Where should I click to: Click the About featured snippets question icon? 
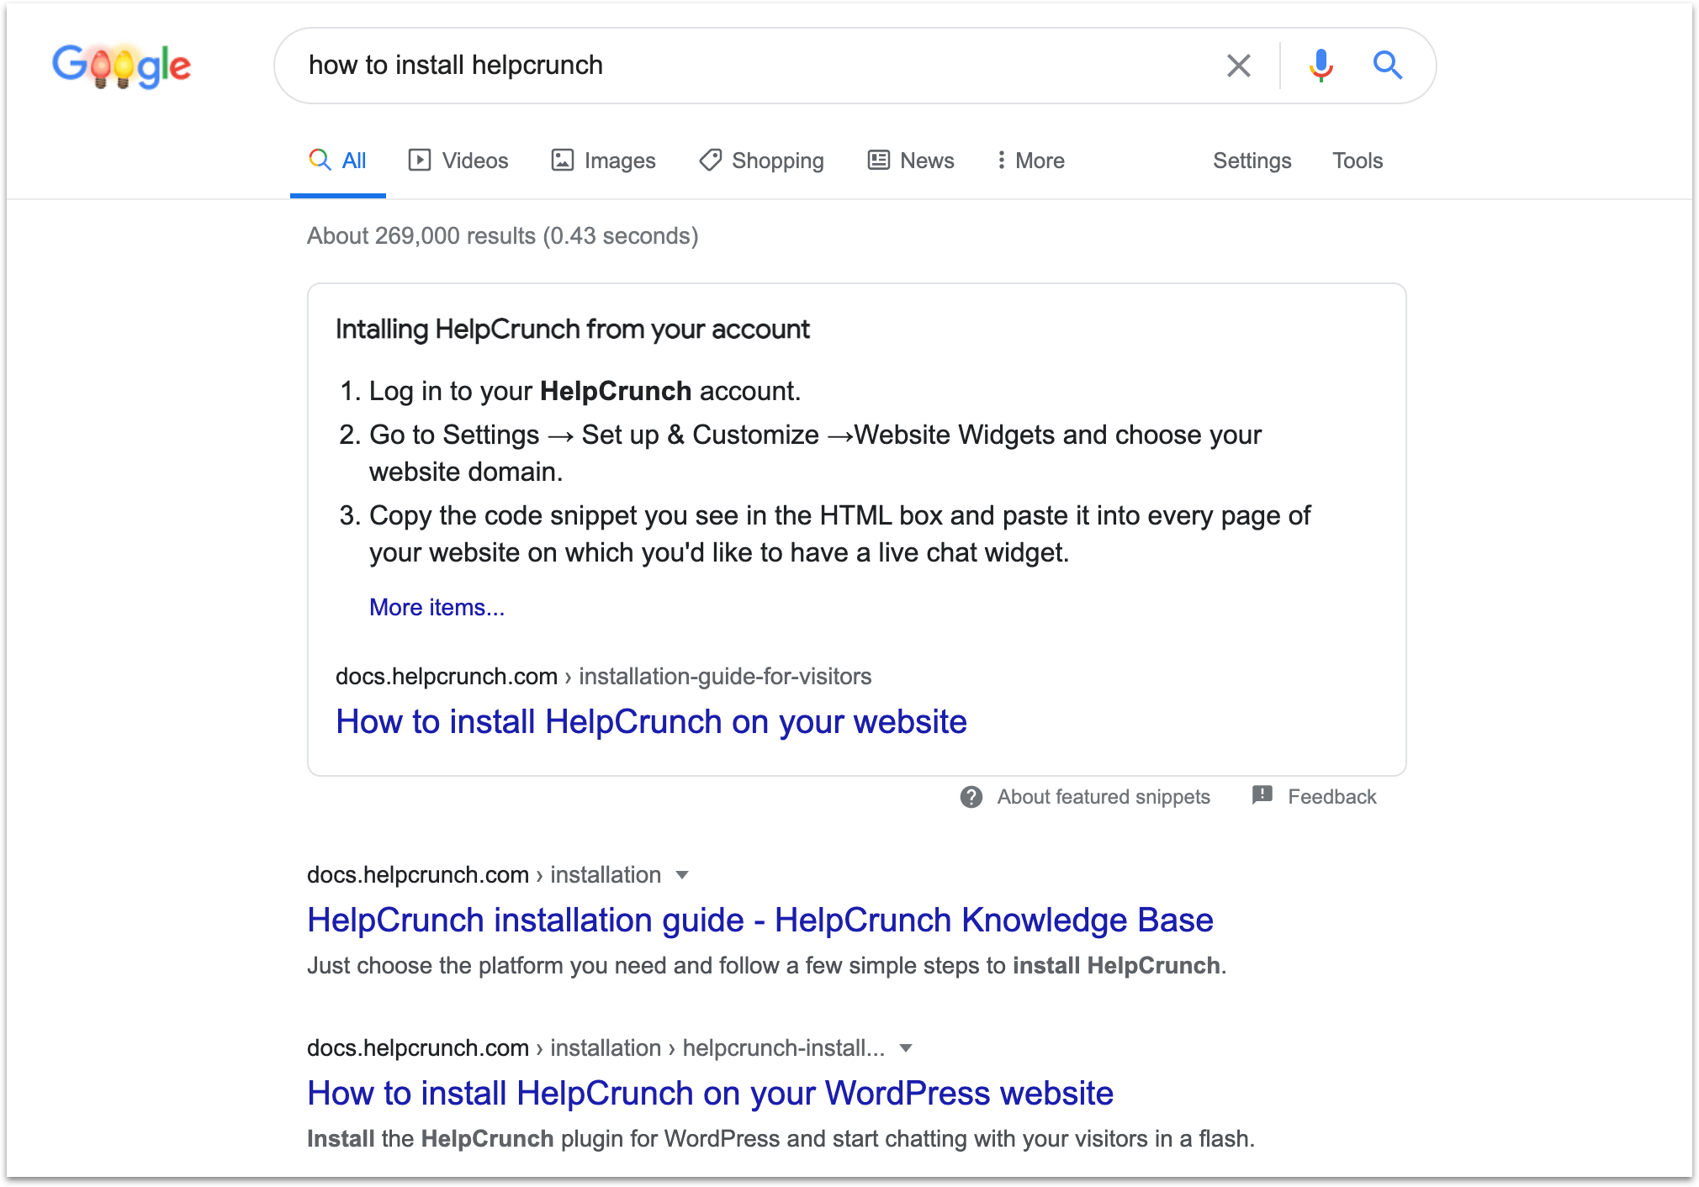tap(971, 797)
